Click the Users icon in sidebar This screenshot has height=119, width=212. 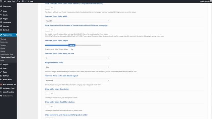(x=1, y=68)
